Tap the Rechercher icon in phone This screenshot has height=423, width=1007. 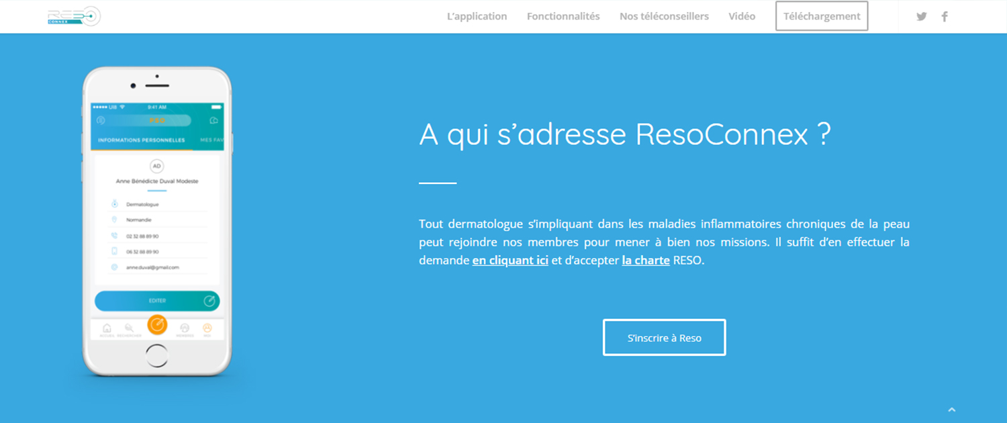coord(129,328)
